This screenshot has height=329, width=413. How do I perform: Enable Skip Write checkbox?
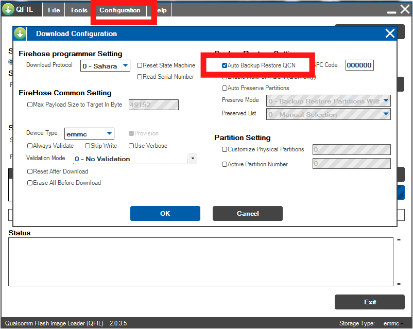click(x=88, y=146)
